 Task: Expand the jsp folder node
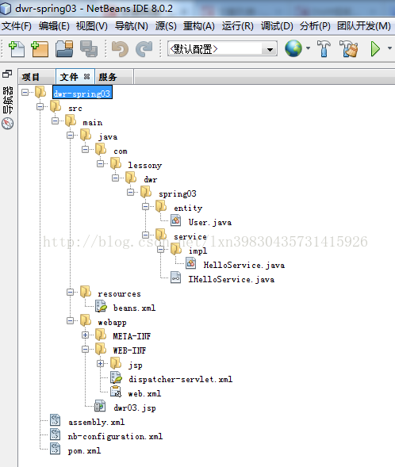pos(101,364)
